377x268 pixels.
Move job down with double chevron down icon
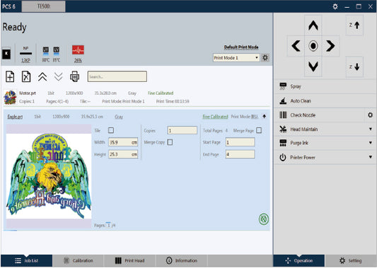click(x=59, y=77)
